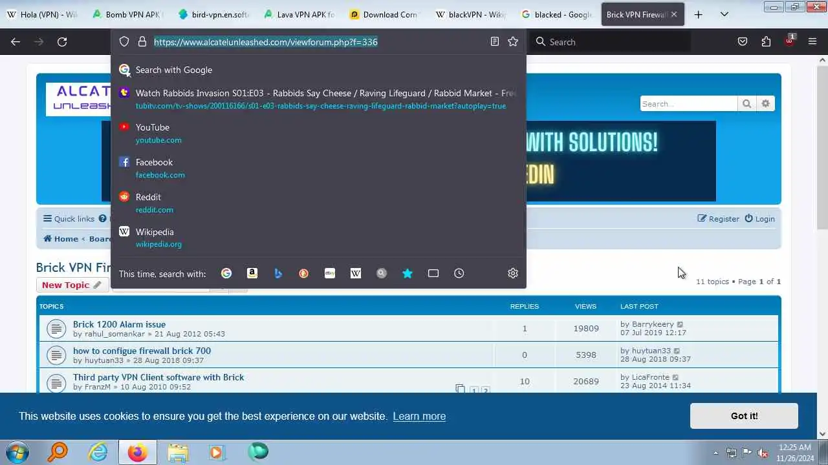828x465 pixels.
Task: Open Pocket save icon in toolbar
Action: (x=743, y=42)
